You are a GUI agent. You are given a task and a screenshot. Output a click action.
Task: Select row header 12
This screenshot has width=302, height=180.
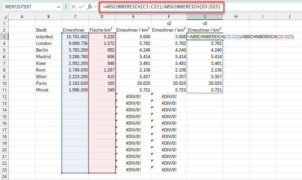coord(4,96)
